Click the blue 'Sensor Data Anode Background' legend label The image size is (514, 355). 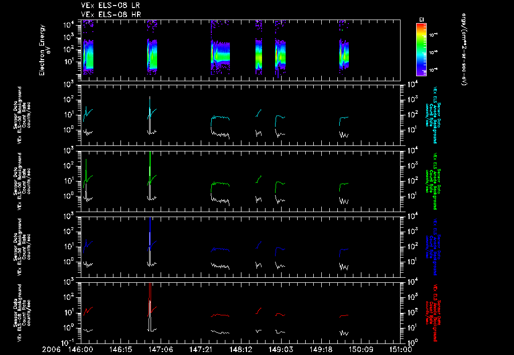[433, 247]
